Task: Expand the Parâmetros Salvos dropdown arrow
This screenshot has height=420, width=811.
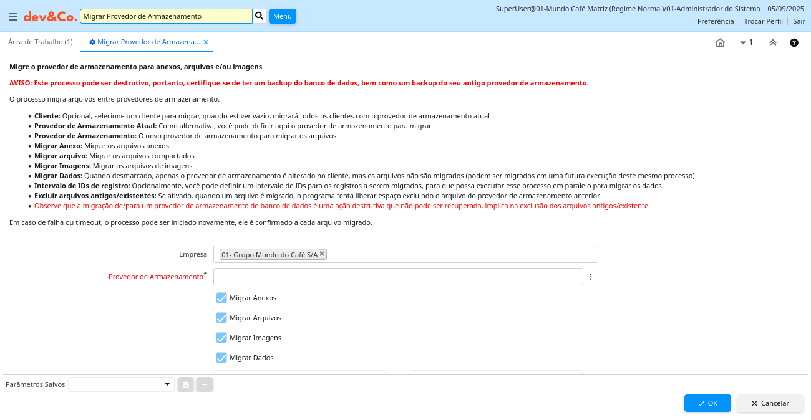Action: [167, 384]
